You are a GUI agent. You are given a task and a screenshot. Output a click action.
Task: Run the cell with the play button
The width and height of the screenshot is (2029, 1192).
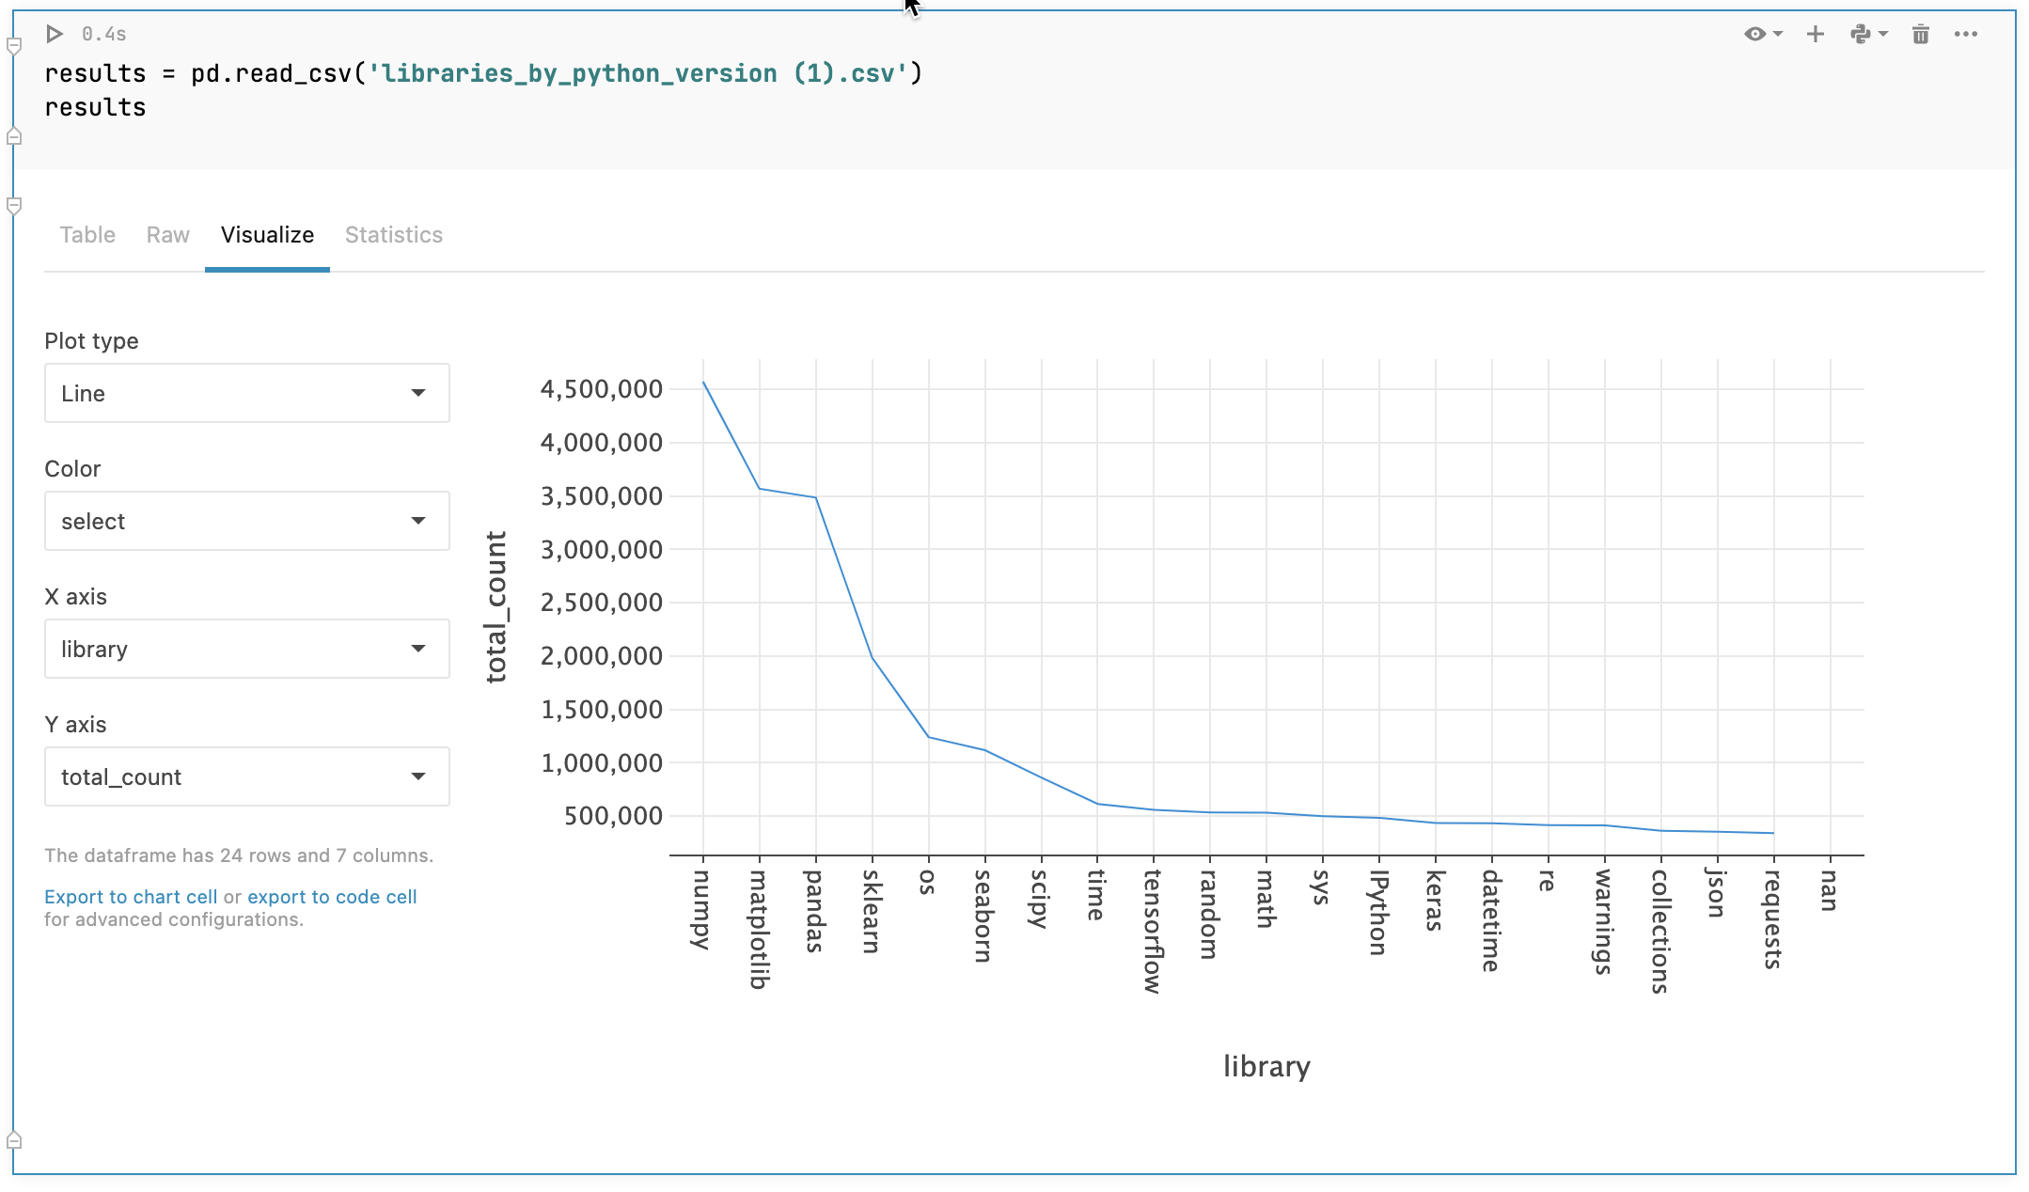(54, 34)
